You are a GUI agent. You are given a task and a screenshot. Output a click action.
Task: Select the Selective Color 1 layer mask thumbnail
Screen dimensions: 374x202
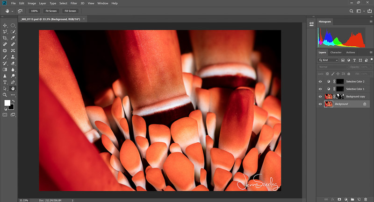coord(340,89)
